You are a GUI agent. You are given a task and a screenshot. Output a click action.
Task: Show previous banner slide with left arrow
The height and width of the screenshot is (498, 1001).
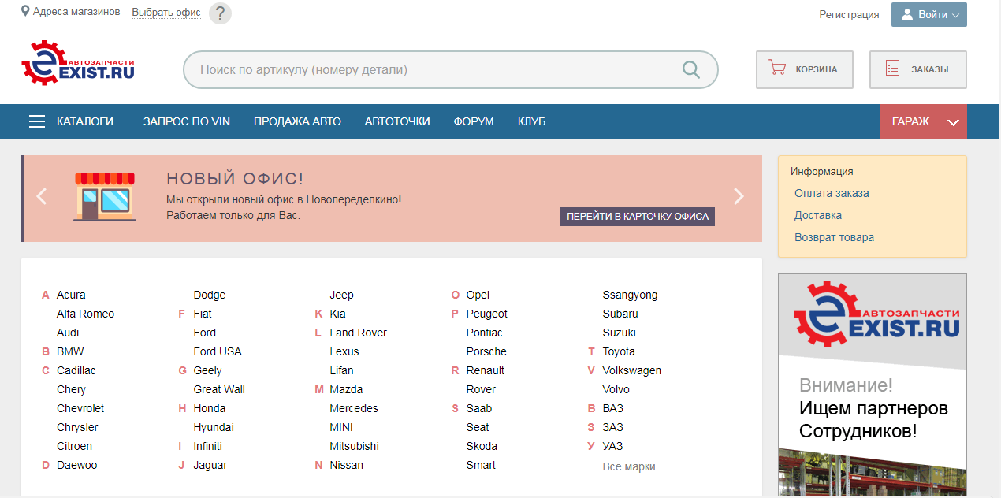click(42, 196)
